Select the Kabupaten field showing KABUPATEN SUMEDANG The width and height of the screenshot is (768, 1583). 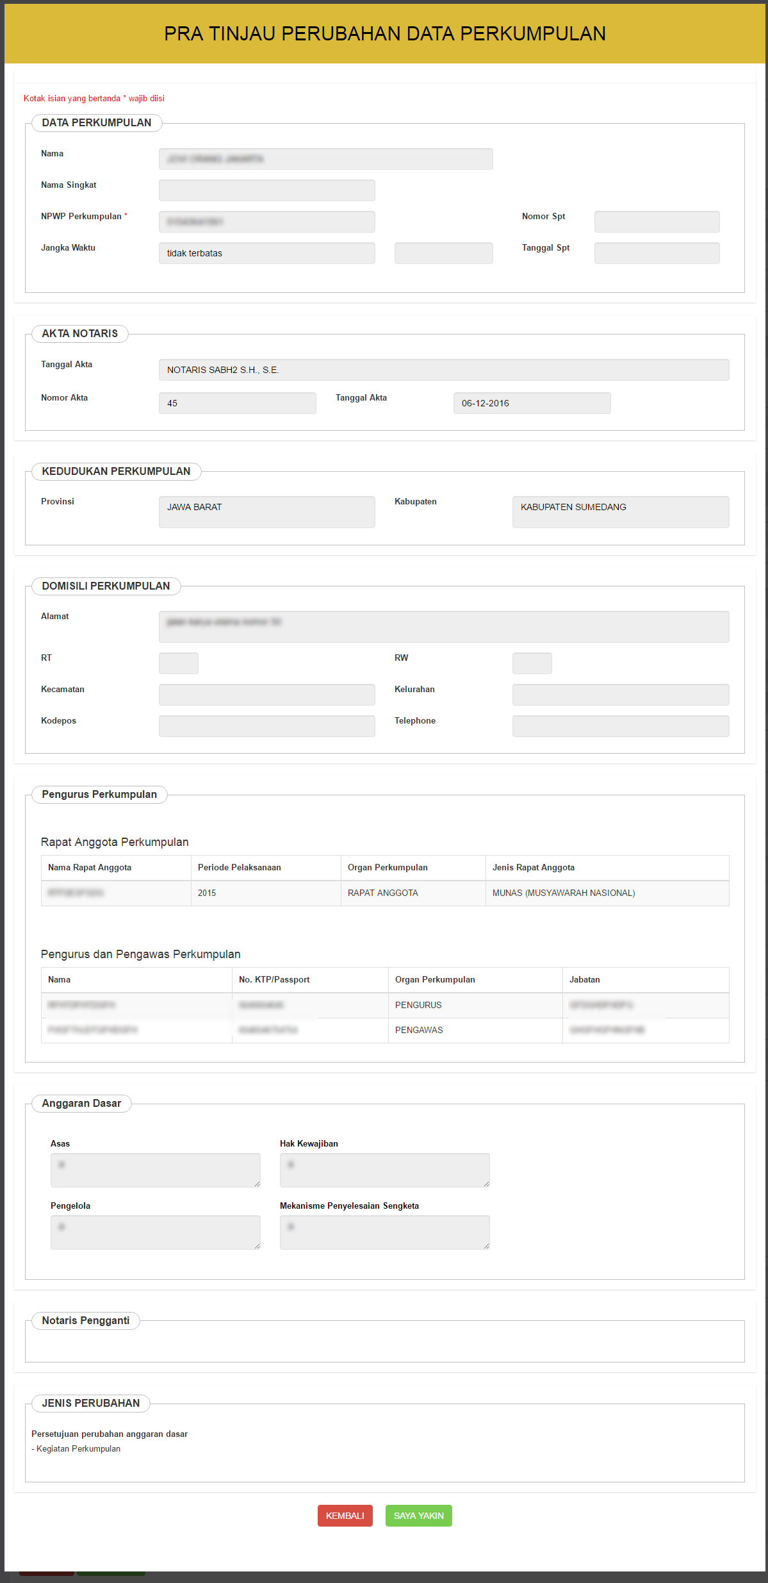click(x=620, y=511)
